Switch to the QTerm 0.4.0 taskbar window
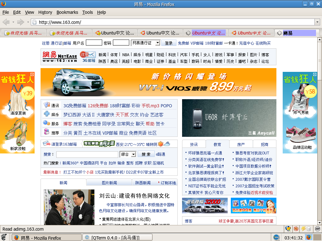This screenshot has width=322, height=241. [x=118, y=238]
